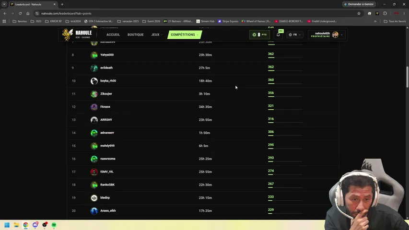Click bledirp's avatar
This screenshot has width=409, height=230.
[94, 198]
